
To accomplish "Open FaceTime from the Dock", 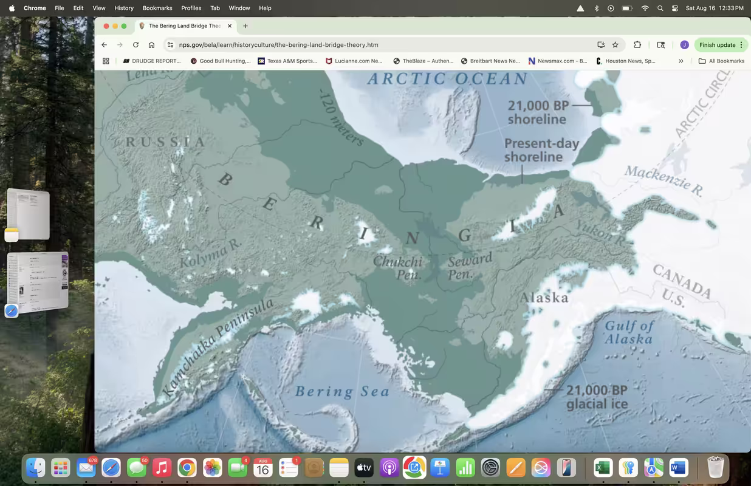I will click(238, 468).
